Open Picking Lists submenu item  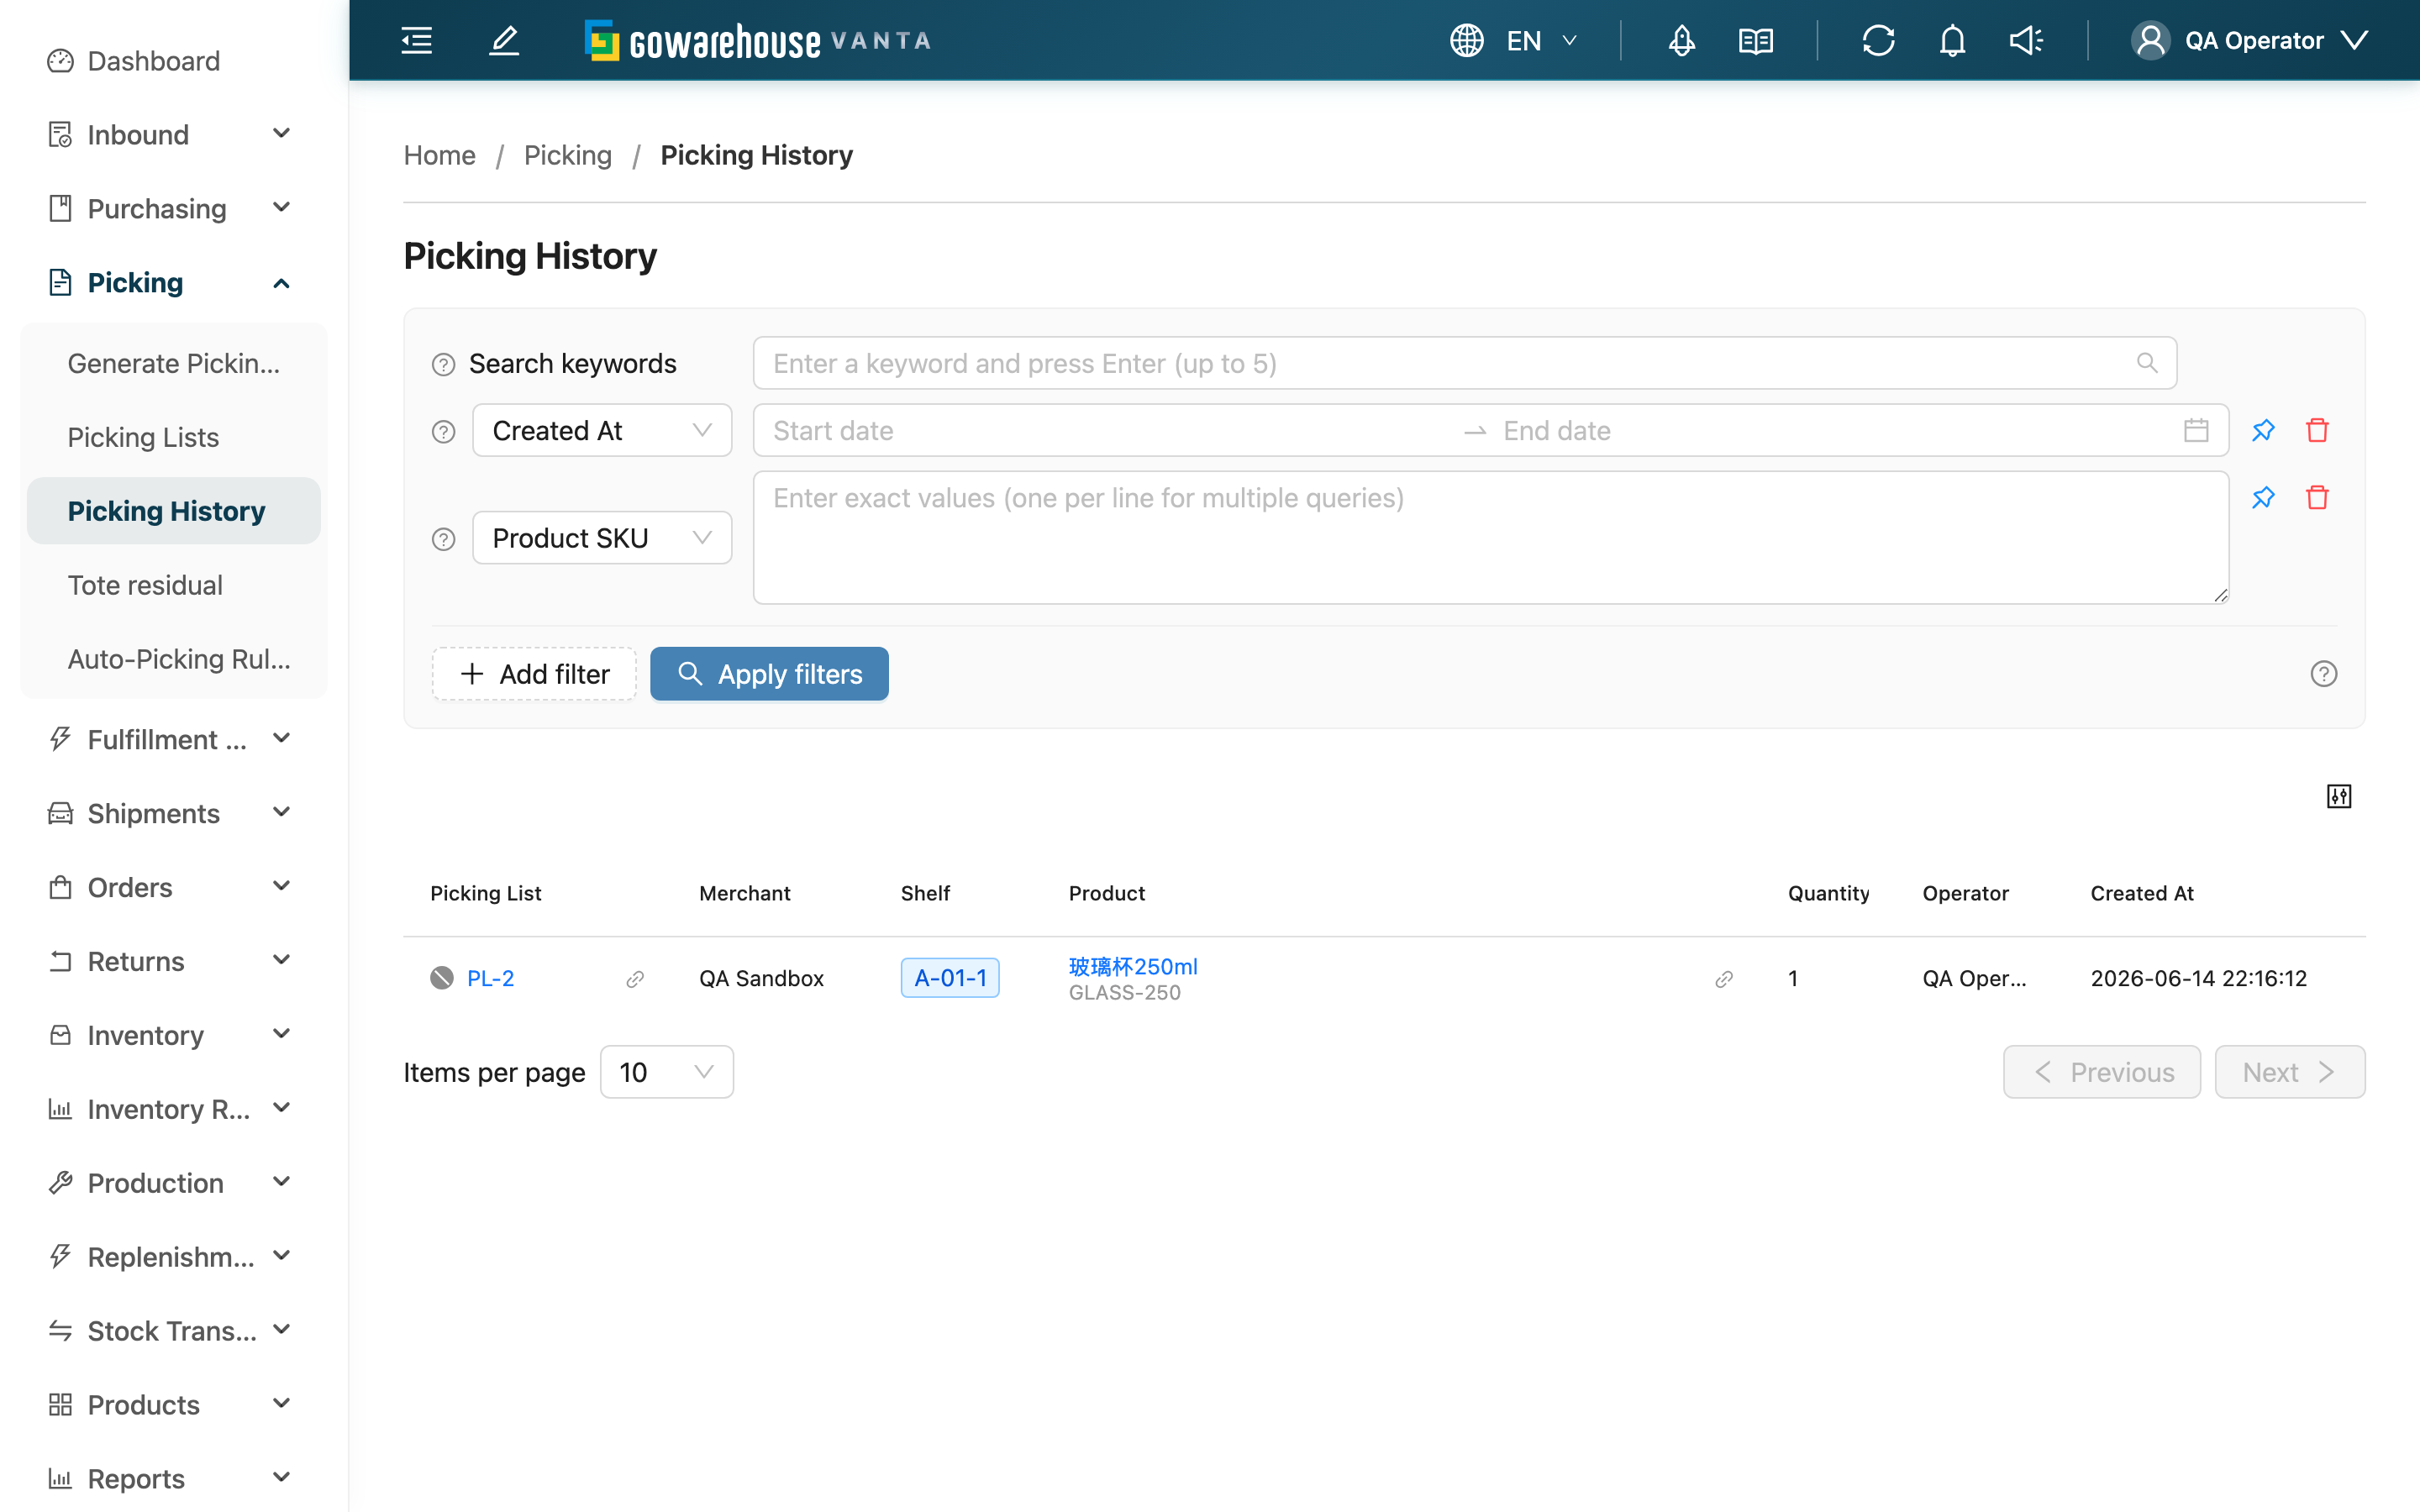click(174, 437)
